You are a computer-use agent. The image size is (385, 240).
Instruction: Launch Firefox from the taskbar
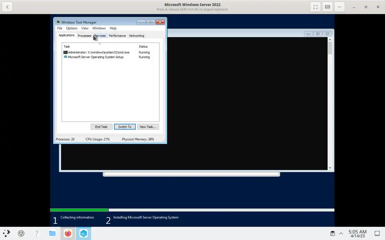pyautogui.click(x=68, y=233)
